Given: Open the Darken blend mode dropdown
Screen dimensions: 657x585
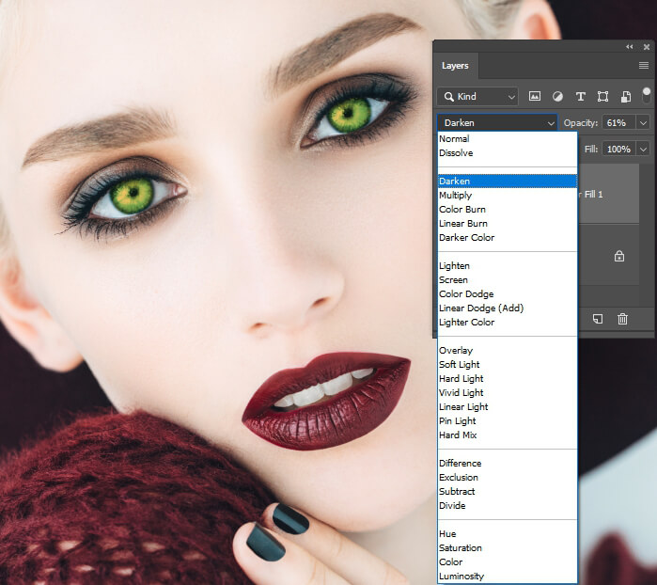Looking at the screenshot, I should 497,123.
